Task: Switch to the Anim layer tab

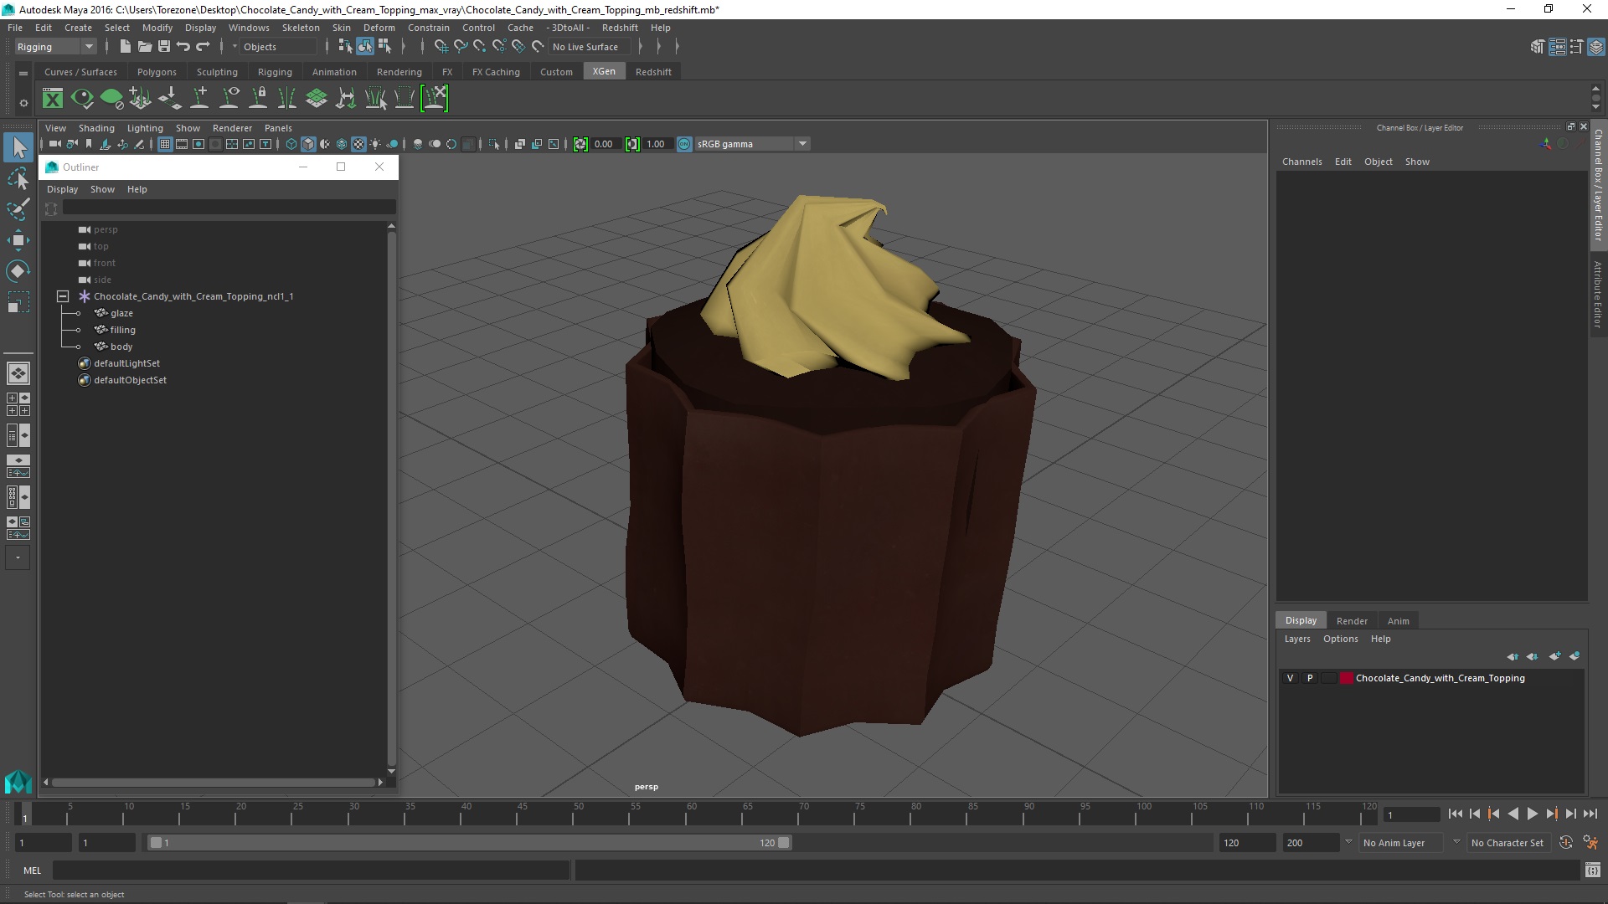Action: (1398, 621)
